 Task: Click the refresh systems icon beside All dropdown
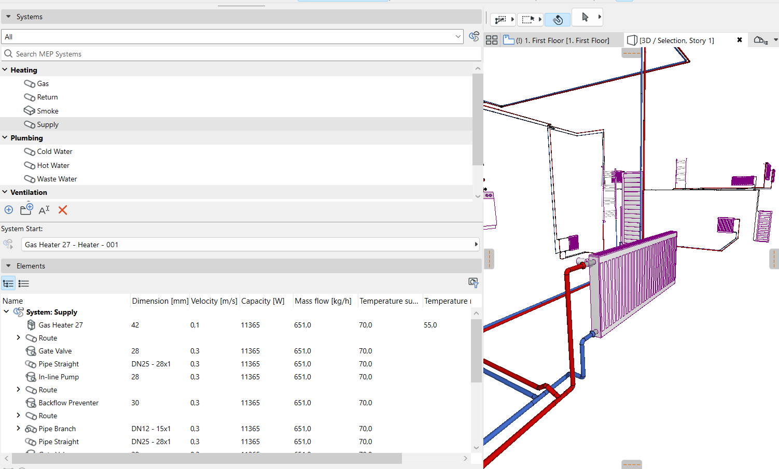474,36
